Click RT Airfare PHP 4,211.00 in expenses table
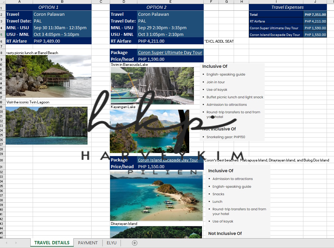The width and height of the screenshot is (334, 248). tap(315, 21)
